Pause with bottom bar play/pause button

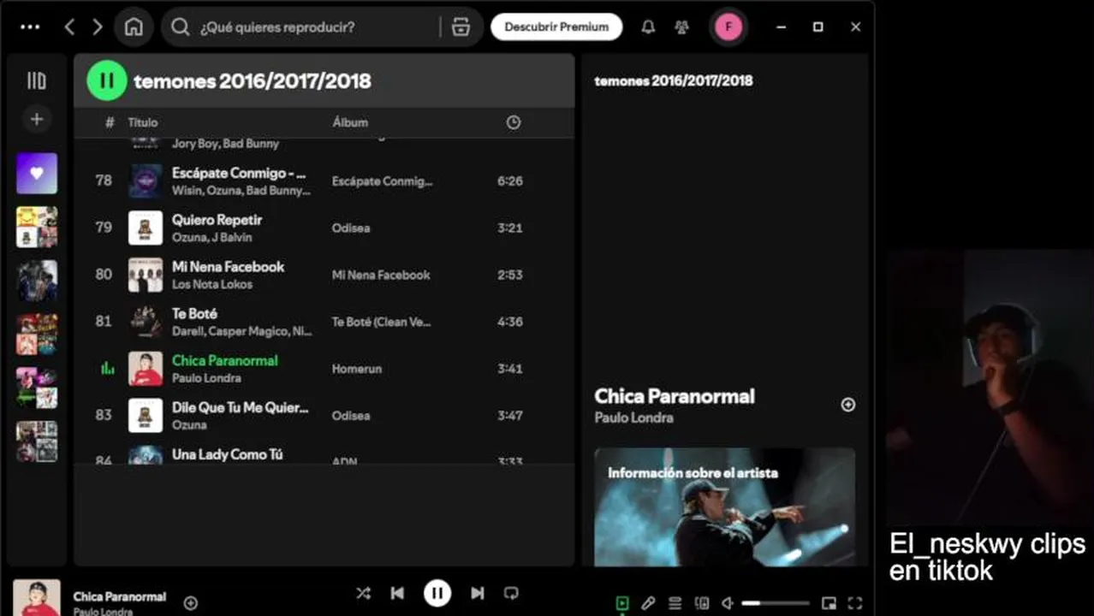coord(437,593)
